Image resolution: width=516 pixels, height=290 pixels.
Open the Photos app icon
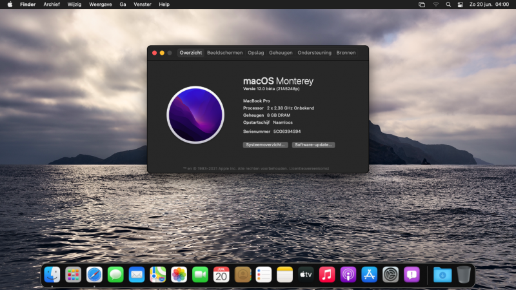179,275
